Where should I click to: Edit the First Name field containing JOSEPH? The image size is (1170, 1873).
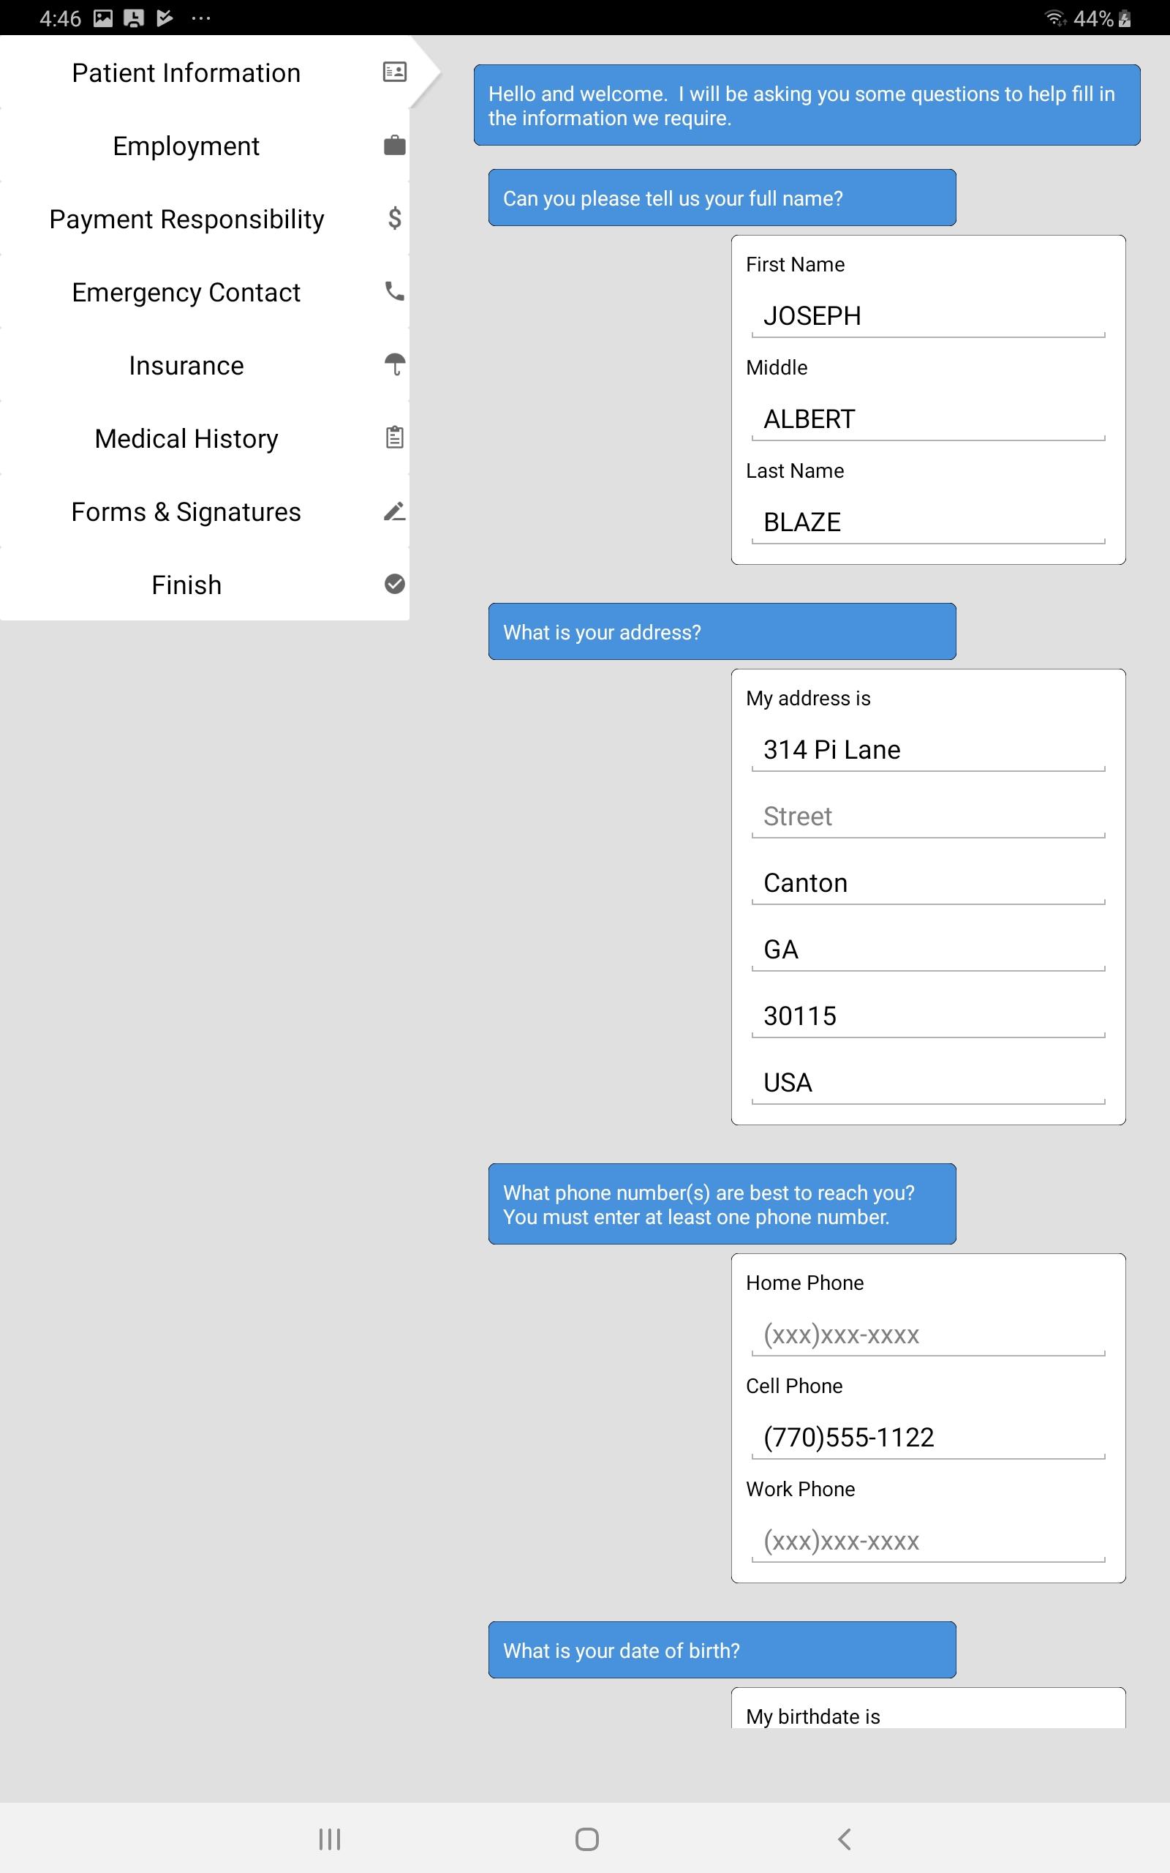click(x=928, y=316)
